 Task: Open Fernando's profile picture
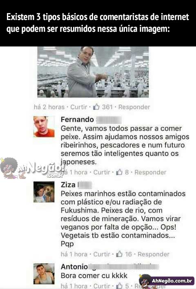pos(44,127)
